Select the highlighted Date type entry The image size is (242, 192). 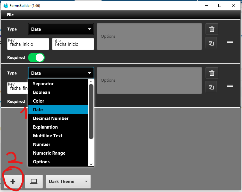58,109
